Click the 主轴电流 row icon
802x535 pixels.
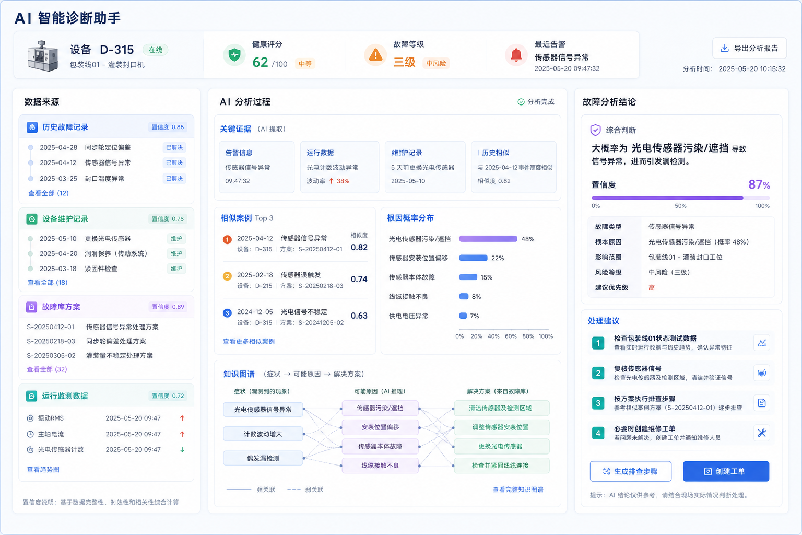click(x=30, y=434)
